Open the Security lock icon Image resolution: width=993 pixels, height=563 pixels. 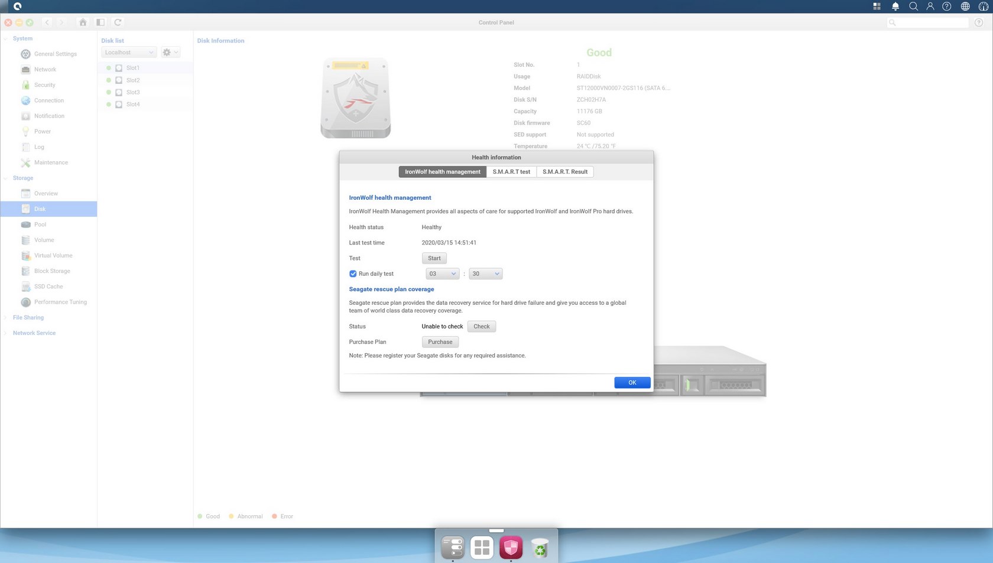tap(25, 85)
